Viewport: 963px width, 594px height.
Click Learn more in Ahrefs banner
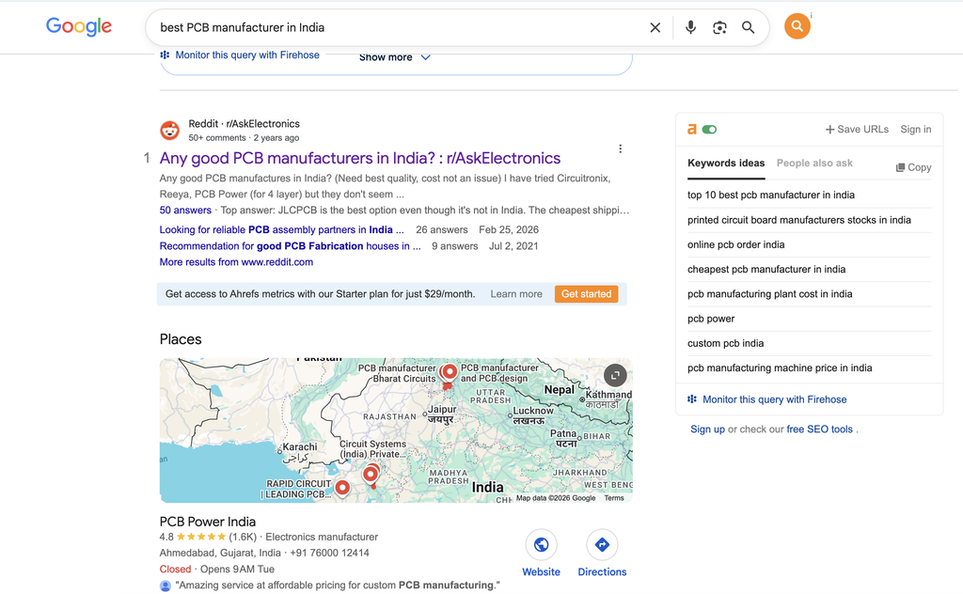[x=516, y=294]
